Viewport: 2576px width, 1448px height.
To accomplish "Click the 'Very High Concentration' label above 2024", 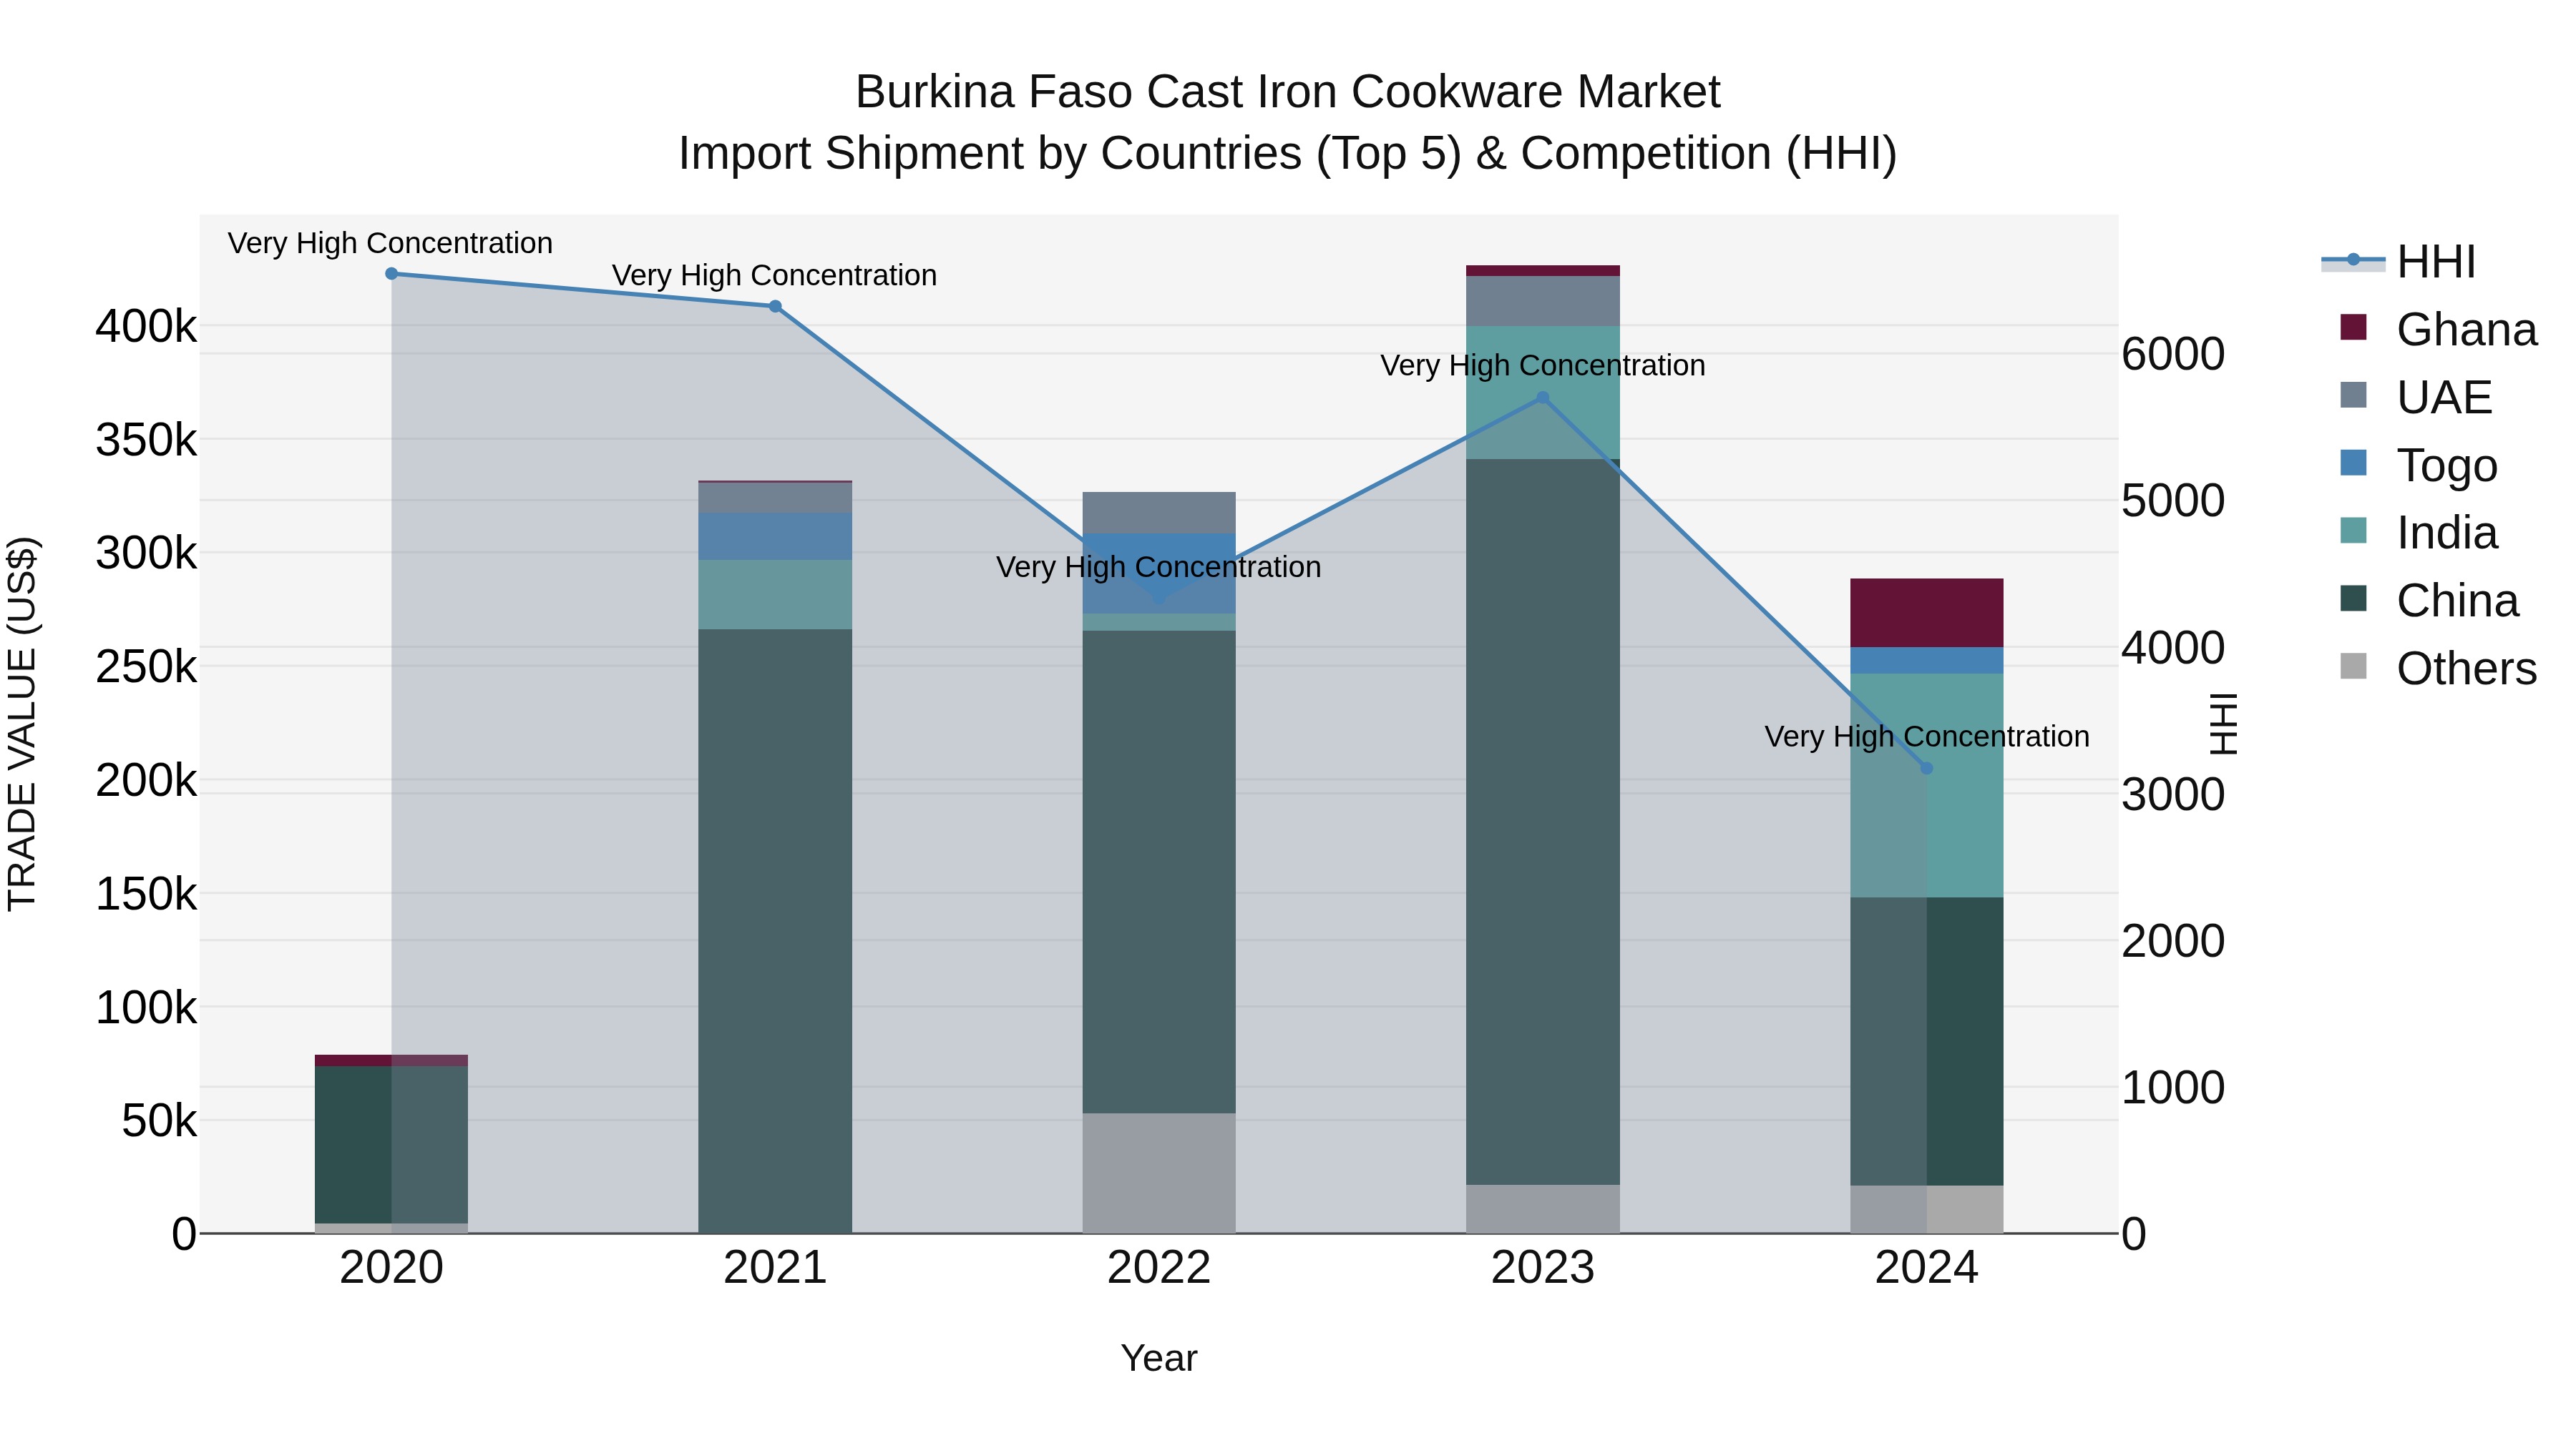I will point(1927,737).
